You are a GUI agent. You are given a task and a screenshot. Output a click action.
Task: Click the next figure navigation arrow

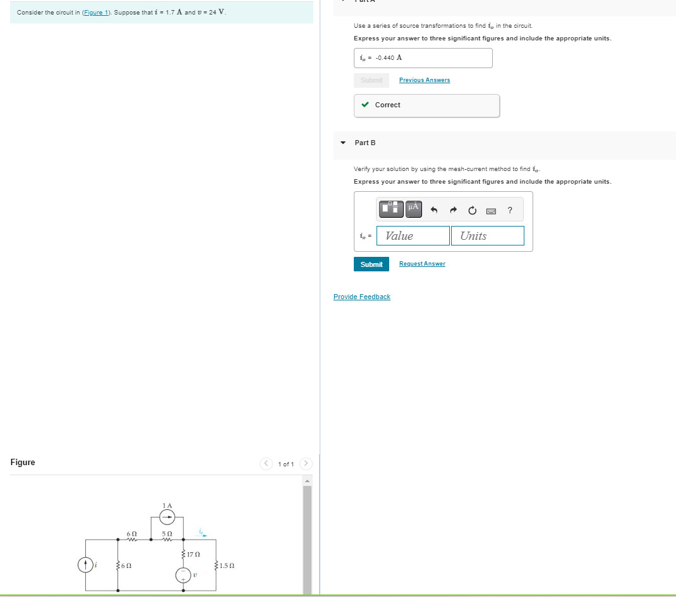306,463
